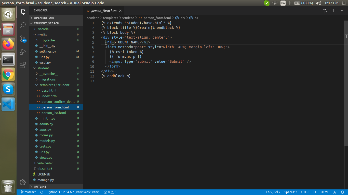
Task: Open the Extensions view
Action: point(23,65)
